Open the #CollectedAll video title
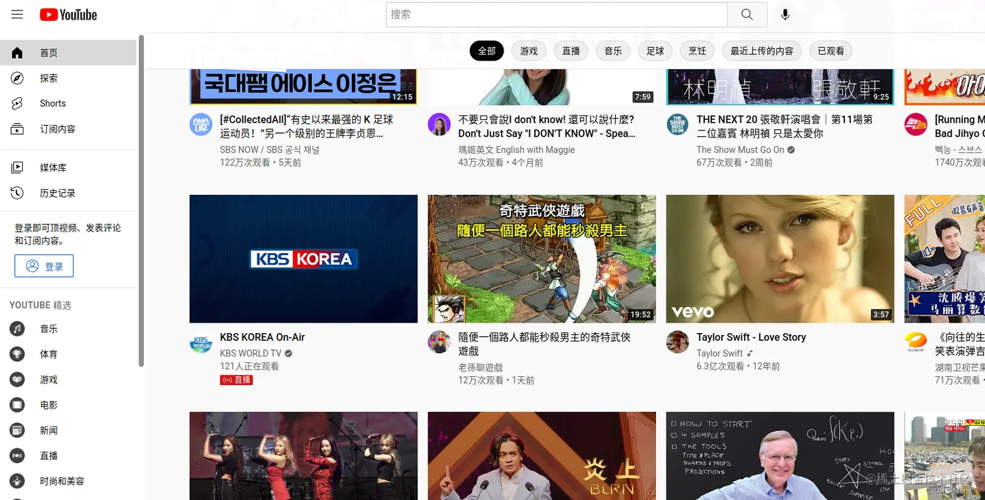 [x=307, y=126]
